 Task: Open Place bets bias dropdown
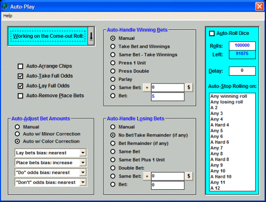(83, 163)
